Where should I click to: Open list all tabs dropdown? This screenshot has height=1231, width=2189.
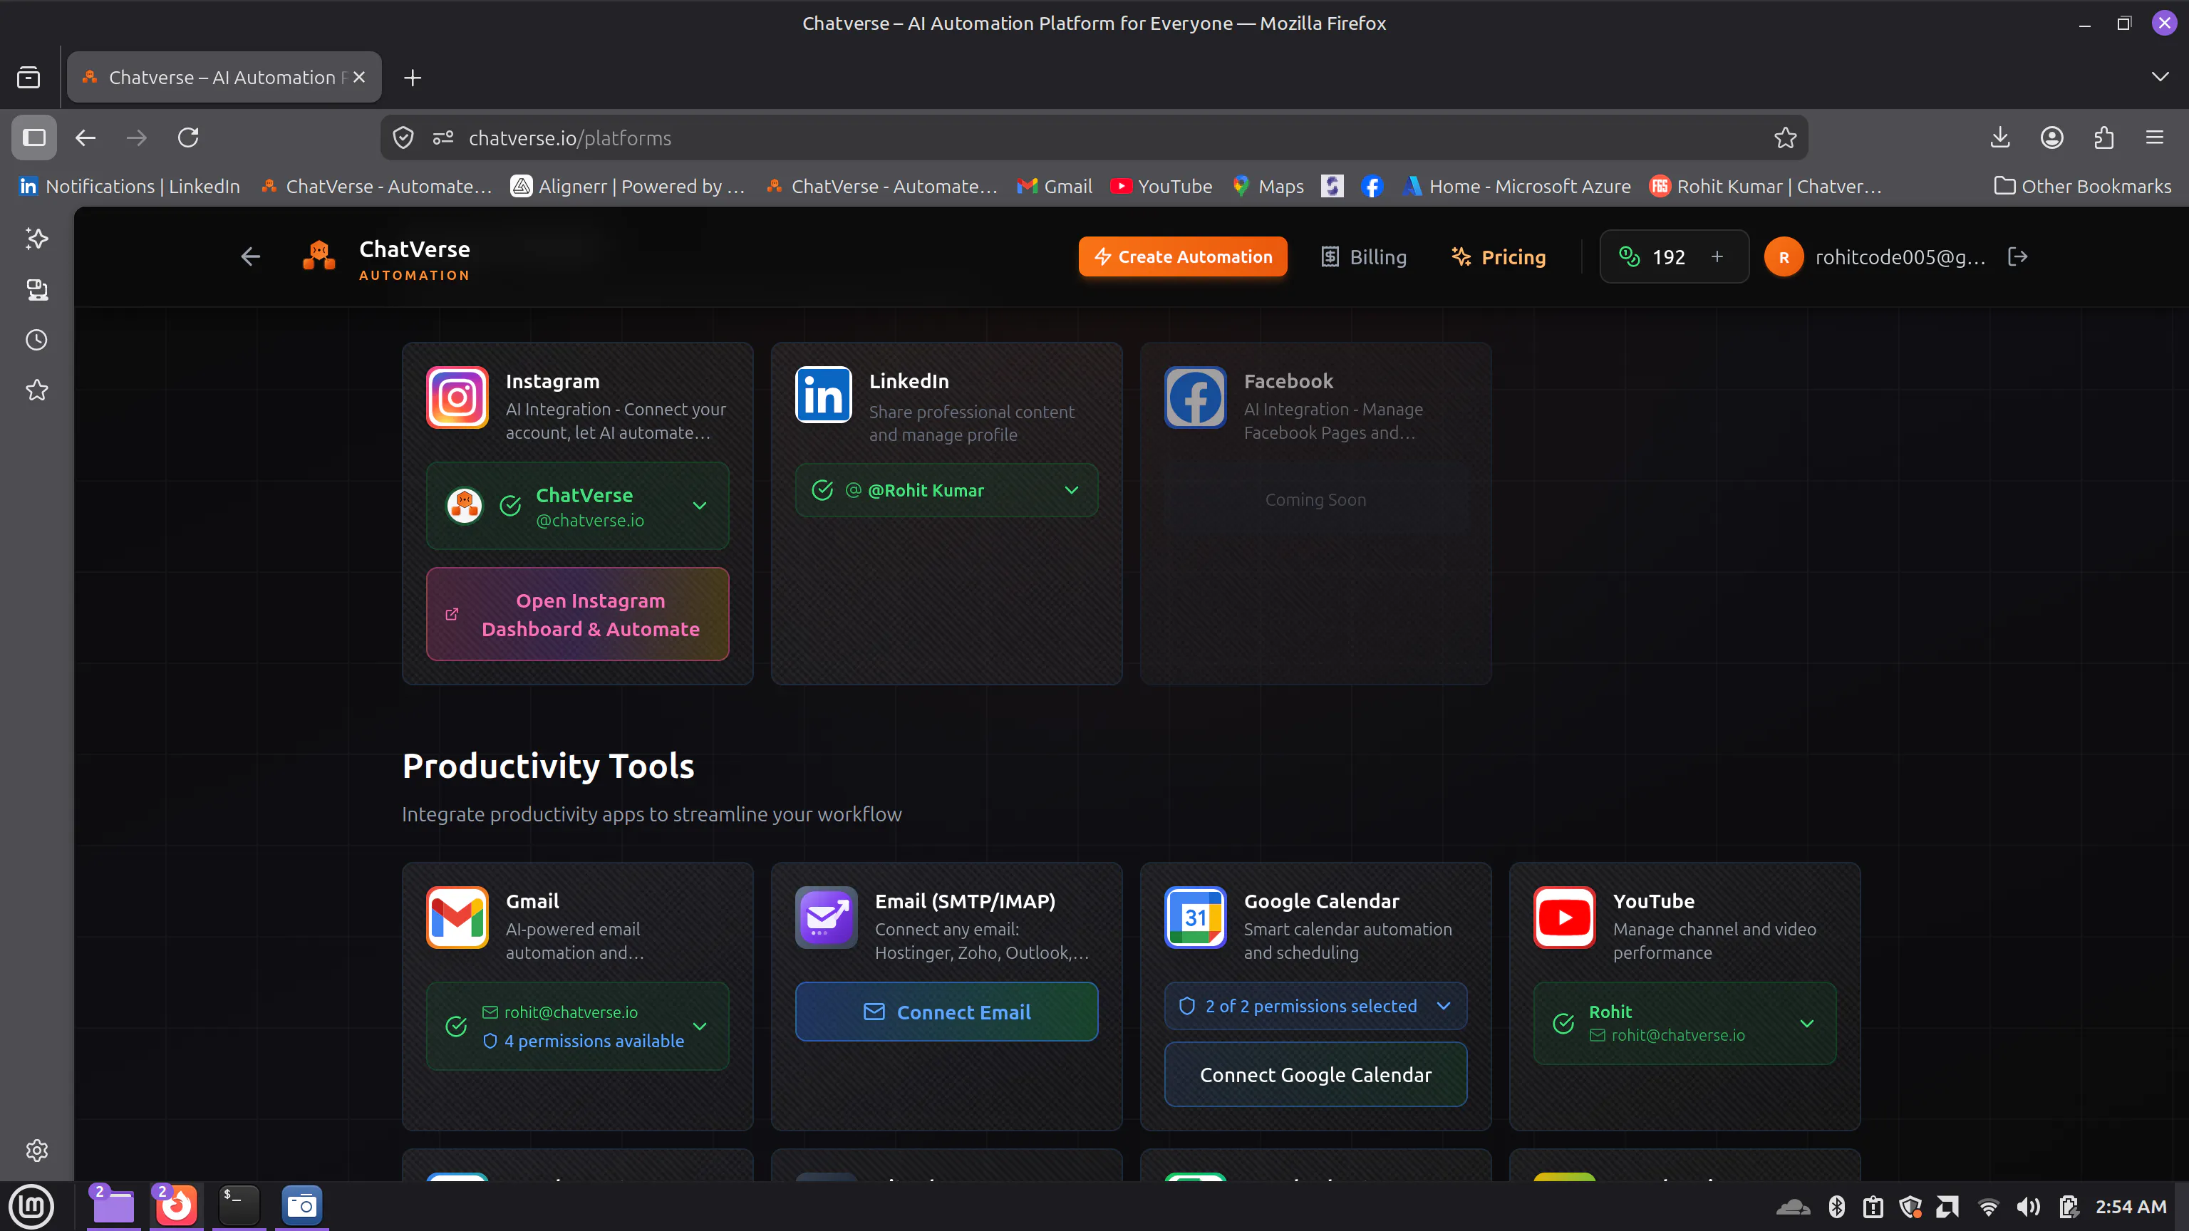[2159, 78]
